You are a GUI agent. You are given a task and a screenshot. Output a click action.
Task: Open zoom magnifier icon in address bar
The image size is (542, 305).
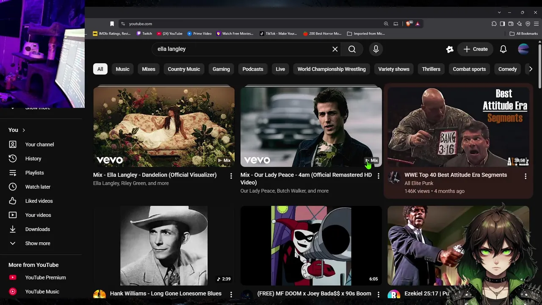pos(386,24)
